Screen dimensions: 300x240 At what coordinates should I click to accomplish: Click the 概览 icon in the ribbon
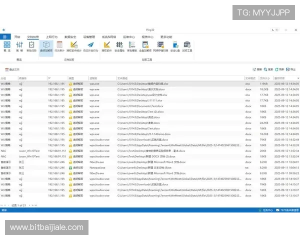tap(6, 46)
